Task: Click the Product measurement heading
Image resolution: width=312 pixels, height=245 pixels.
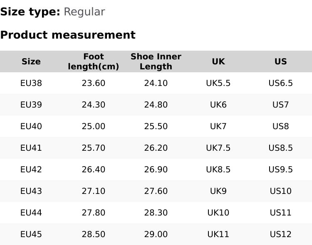Action: [x=68, y=35]
